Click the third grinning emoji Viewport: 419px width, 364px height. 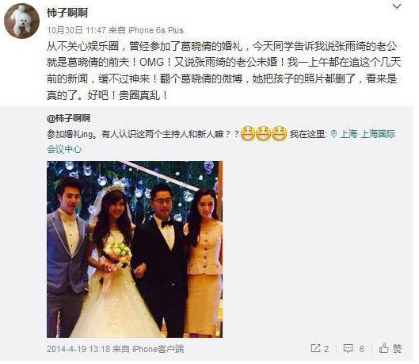point(280,133)
